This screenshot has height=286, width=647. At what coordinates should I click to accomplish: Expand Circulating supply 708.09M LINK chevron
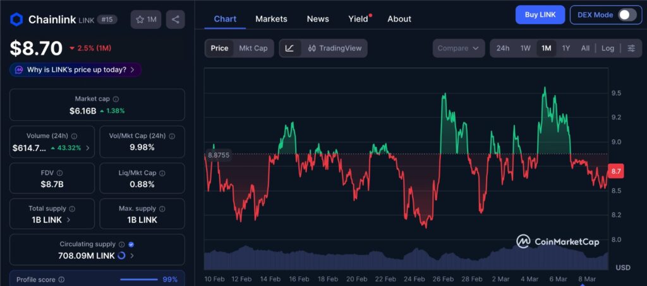[x=132, y=256]
